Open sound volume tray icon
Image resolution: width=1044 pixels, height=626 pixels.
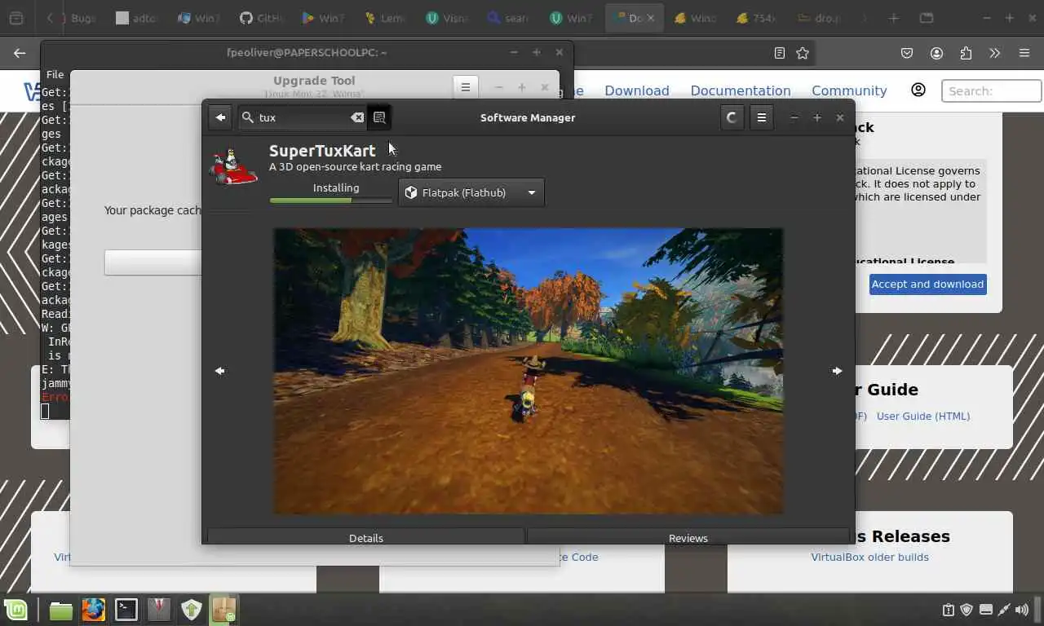[1023, 610]
